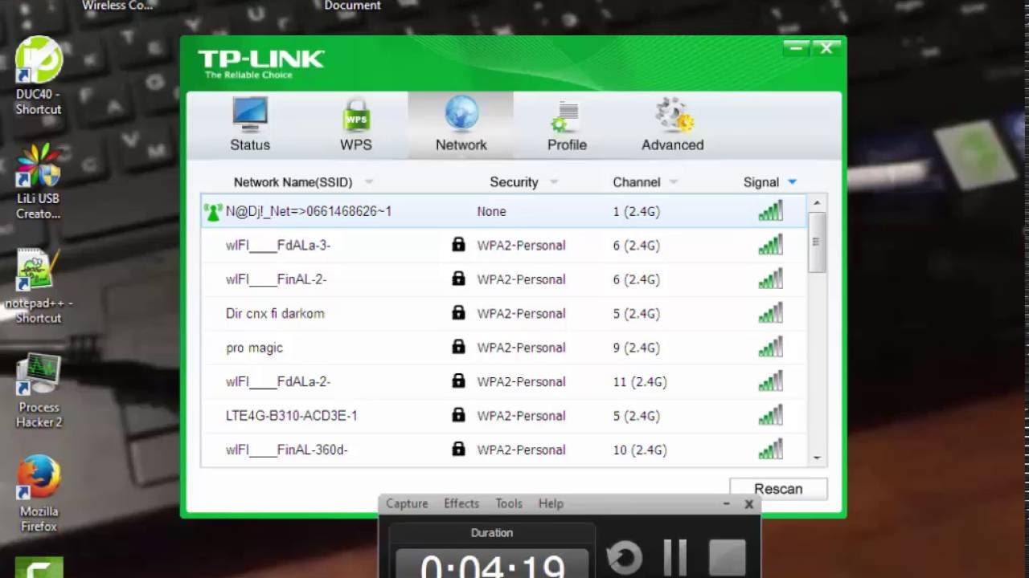Open the Help menu in recorder
The height and width of the screenshot is (578, 1029).
(x=551, y=503)
